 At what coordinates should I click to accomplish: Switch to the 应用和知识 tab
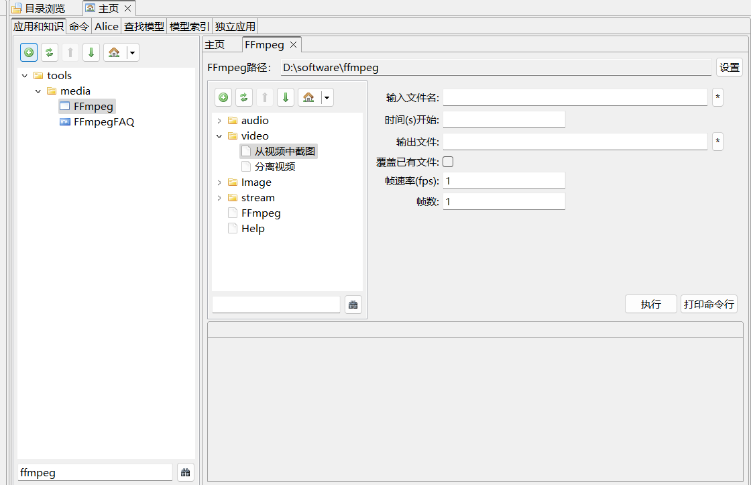pyautogui.click(x=38, y=26)
